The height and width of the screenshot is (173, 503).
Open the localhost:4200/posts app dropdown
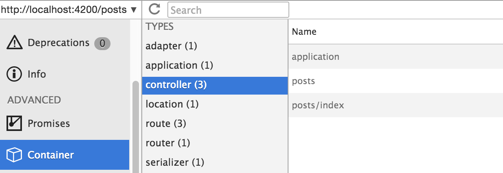[69, 10]
